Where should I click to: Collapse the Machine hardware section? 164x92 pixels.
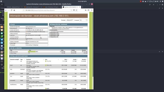(x=50, y=26)
